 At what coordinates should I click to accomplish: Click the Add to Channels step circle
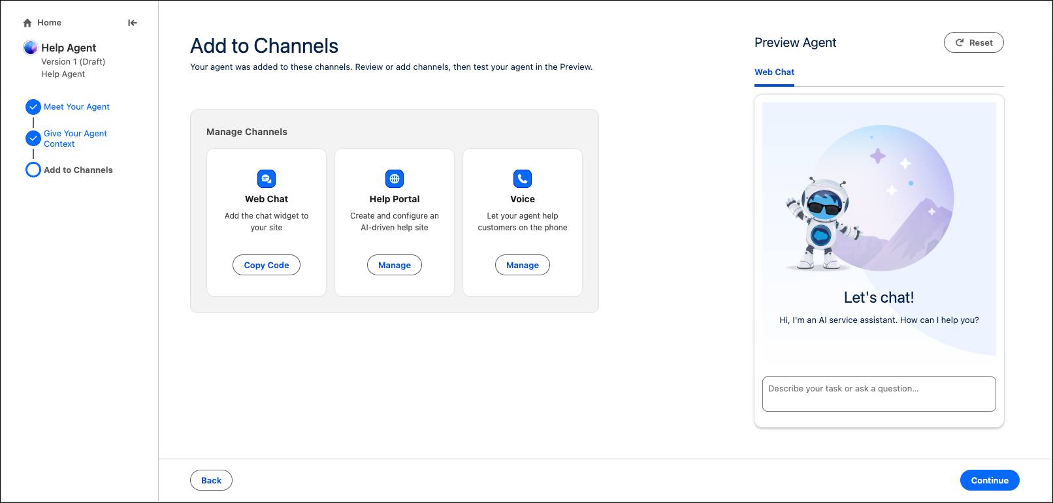click(x=33, y=170)
